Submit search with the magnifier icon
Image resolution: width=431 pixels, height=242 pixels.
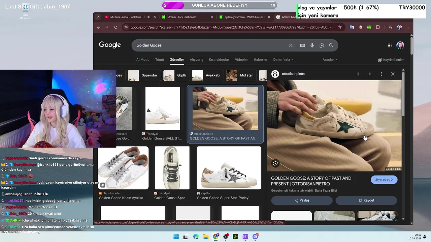point(331,45)
